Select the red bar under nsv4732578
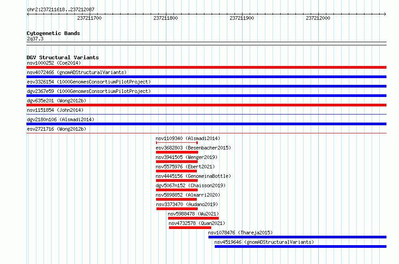The width and height of the screenshot is (399, 264). pyautogui.click(x=190, y=228)
